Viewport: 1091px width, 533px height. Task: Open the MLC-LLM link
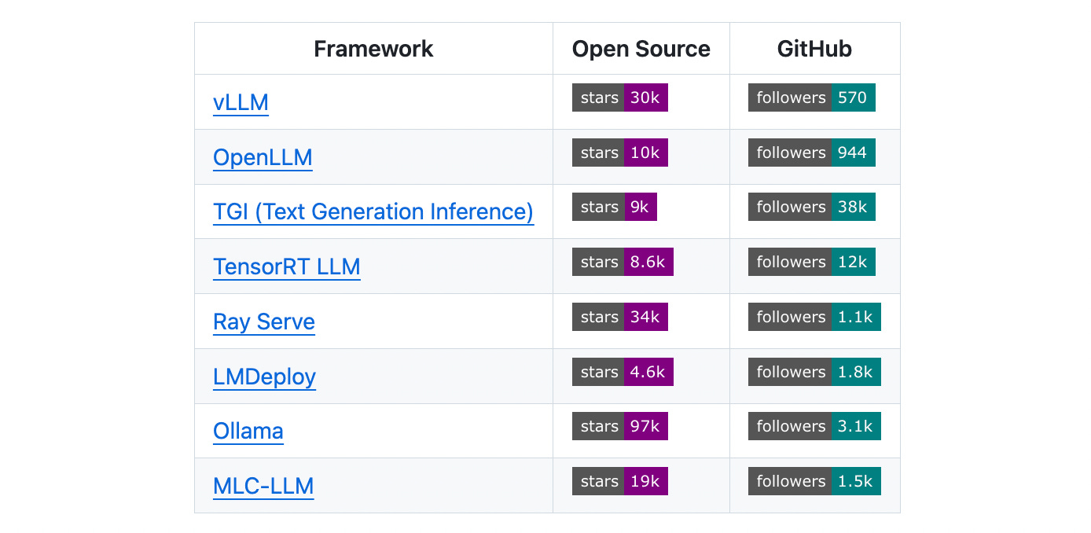pyautogui.click(x=263, y=487)
